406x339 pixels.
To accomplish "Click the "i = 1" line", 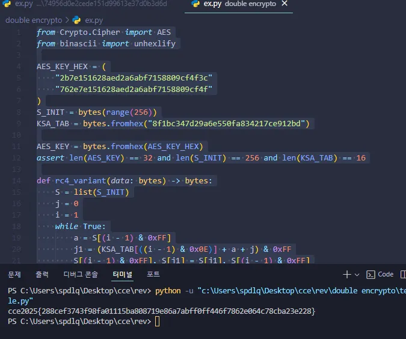I will click(67, 215).
